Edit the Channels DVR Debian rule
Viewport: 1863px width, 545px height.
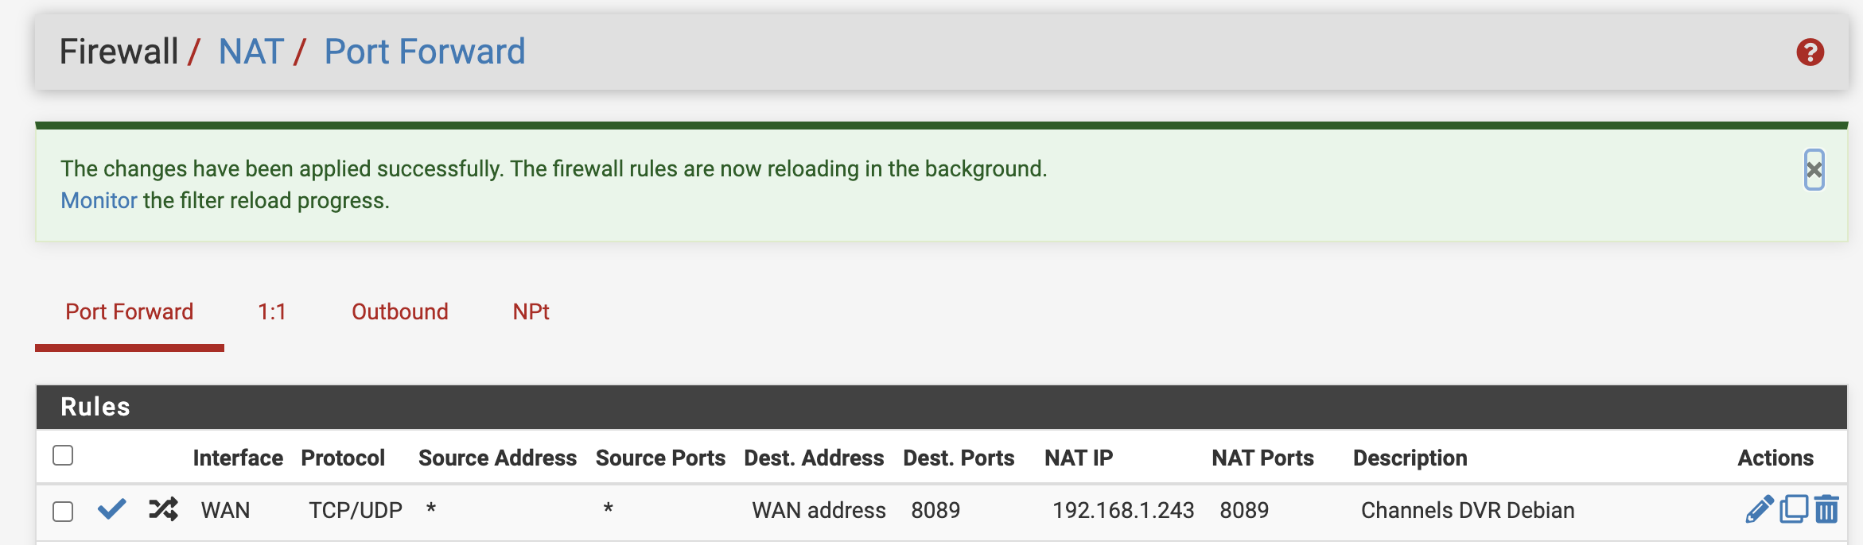[1759, 509]
